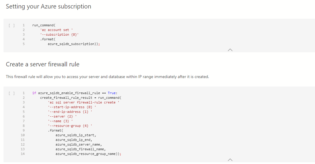This screenshot has width=315, height=164.
Task: Run the firewall rule code cell
Action: [11, 93]
